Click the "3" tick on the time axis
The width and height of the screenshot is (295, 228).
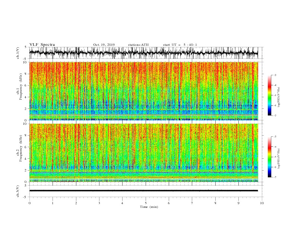click(99, 203)
